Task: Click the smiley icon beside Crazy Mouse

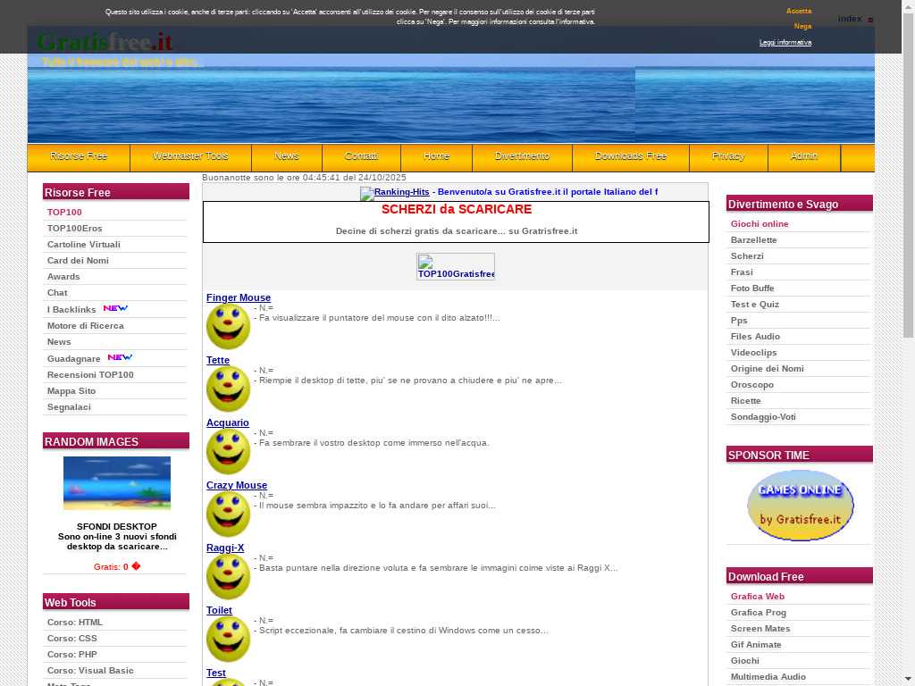Action: coord(228,514)
